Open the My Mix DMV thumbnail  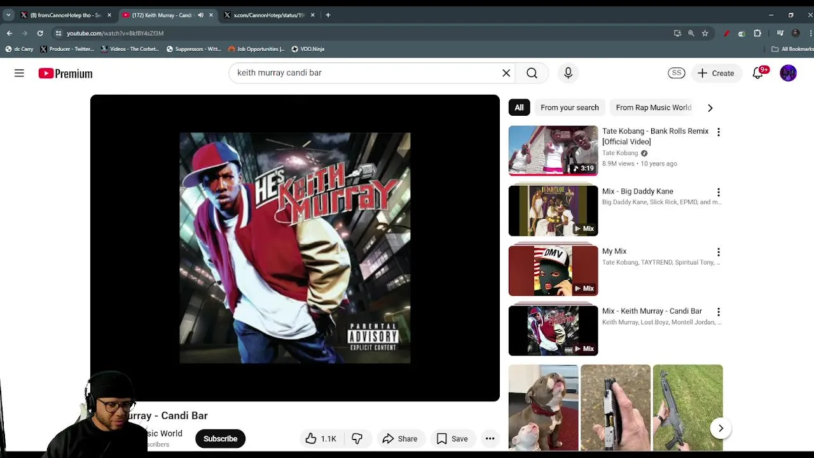(x=553, y=271)
